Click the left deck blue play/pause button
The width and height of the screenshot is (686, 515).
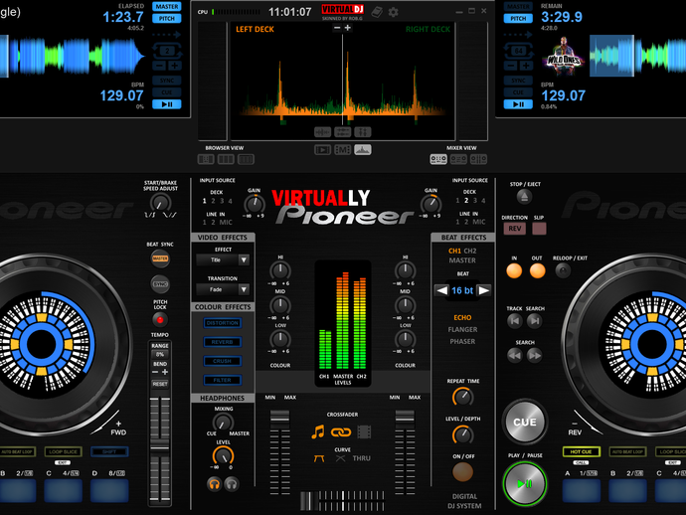click(x=167, y=104)
